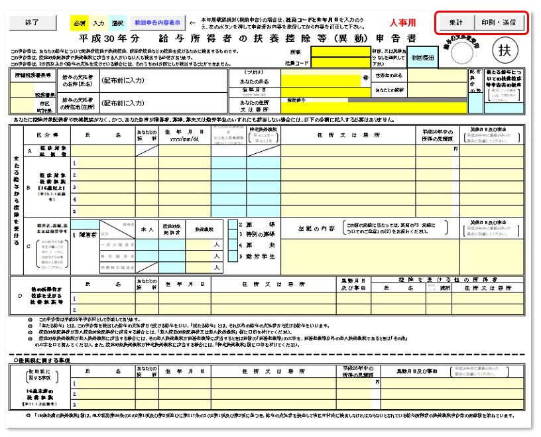Open the 従たる給与 blue selection cell
Screen dimensions: 541x437
(504, 108)
